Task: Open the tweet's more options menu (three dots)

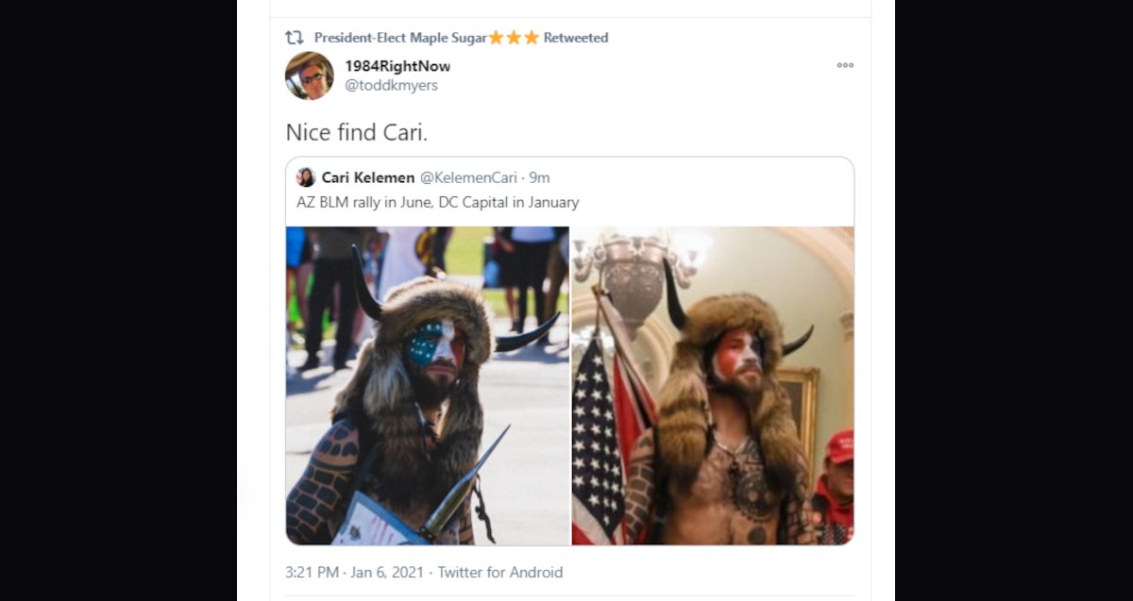Action: (845, 65)
